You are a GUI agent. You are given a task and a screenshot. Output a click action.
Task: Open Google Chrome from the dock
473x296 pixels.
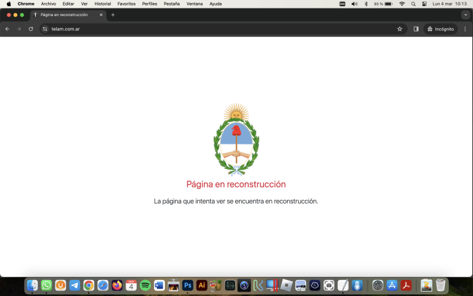click(x=89, y=285)
